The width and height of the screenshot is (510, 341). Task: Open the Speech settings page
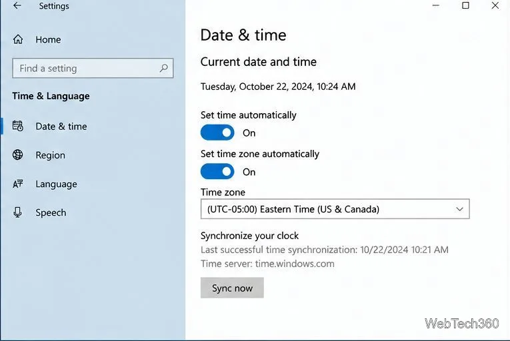51,212
